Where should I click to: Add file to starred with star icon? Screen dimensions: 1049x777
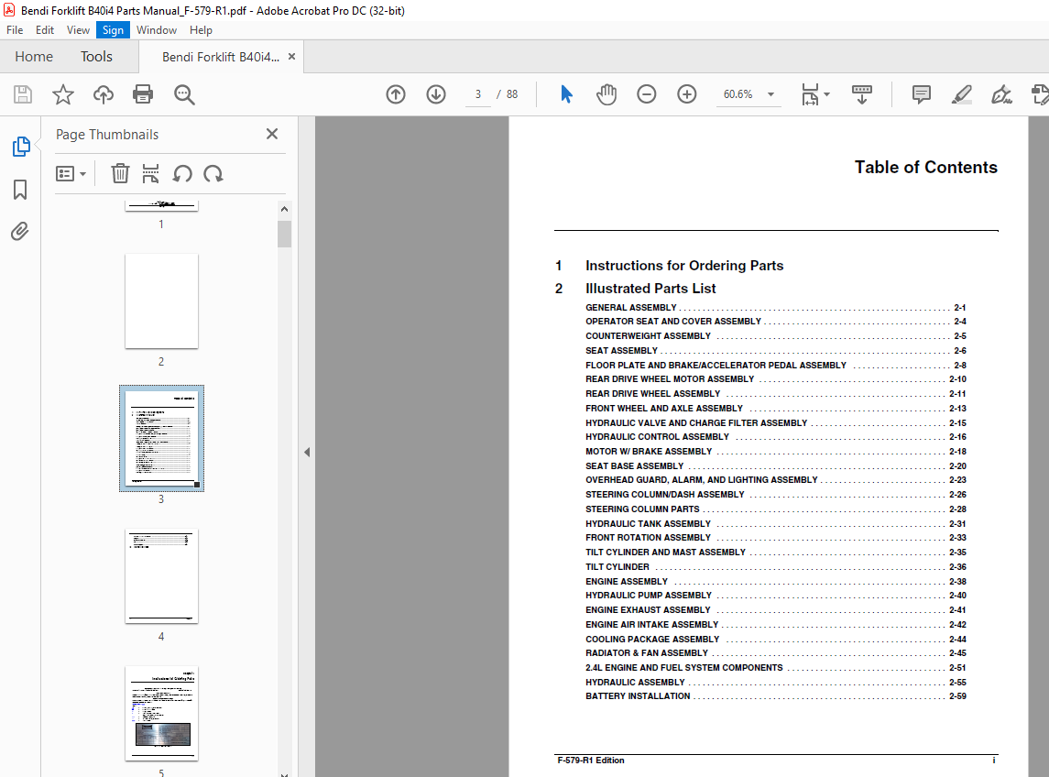(63, 94)
